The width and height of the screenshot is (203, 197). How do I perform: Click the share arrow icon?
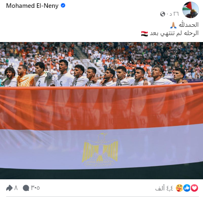tap(9, 188)
